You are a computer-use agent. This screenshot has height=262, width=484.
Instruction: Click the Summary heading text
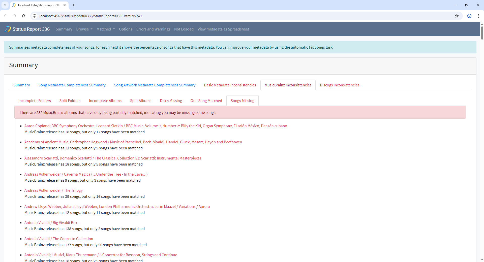23,65
